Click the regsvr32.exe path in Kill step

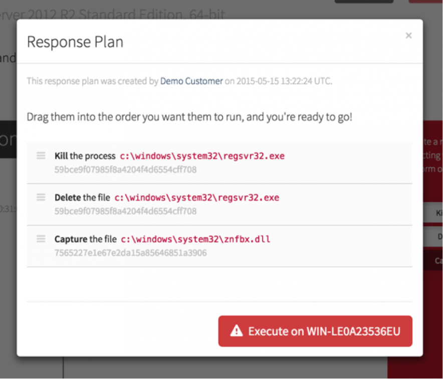click(202, 156)
